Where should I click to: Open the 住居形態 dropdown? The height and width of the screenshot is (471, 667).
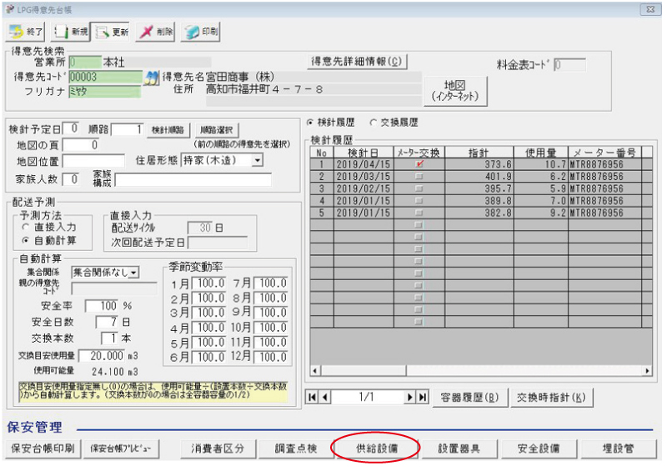(x=257, y=160)
